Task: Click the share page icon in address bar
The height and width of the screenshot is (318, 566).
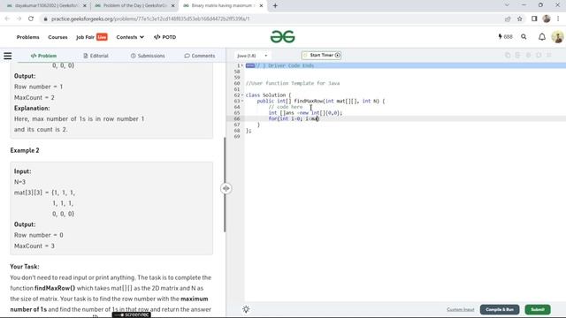Action: click(x=508, y=19)
